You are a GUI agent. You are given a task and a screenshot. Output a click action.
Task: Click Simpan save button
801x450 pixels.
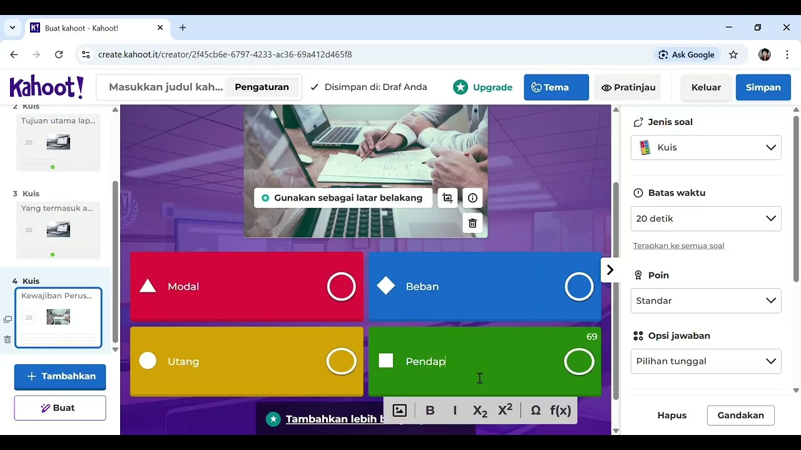tap(763, 87)
